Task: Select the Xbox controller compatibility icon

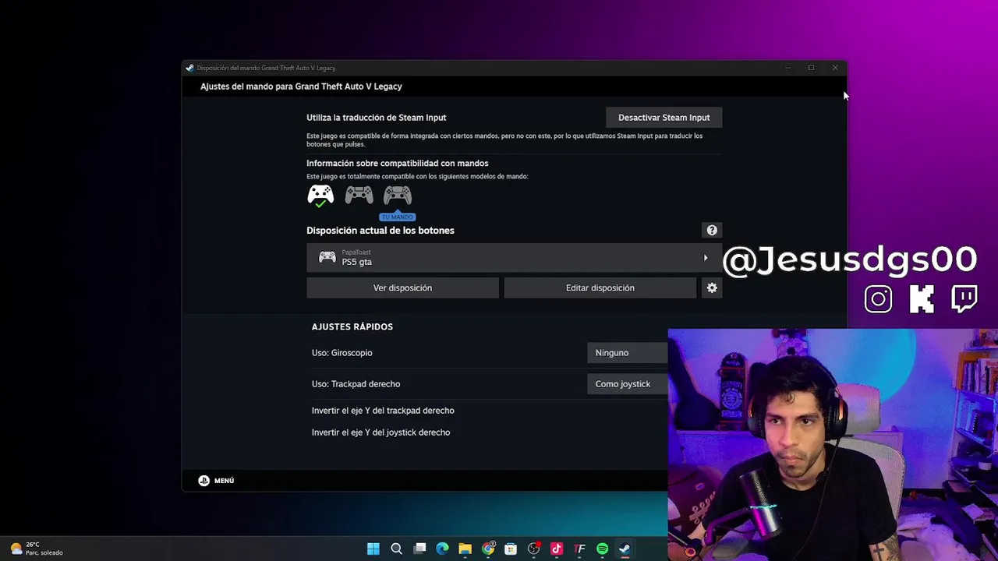Action: pyautogui.click(x=320, y=195)
